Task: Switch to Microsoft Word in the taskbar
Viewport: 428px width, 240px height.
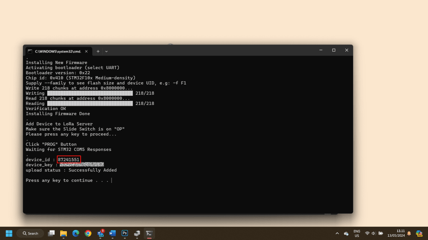Action: [x=112, y=233]
